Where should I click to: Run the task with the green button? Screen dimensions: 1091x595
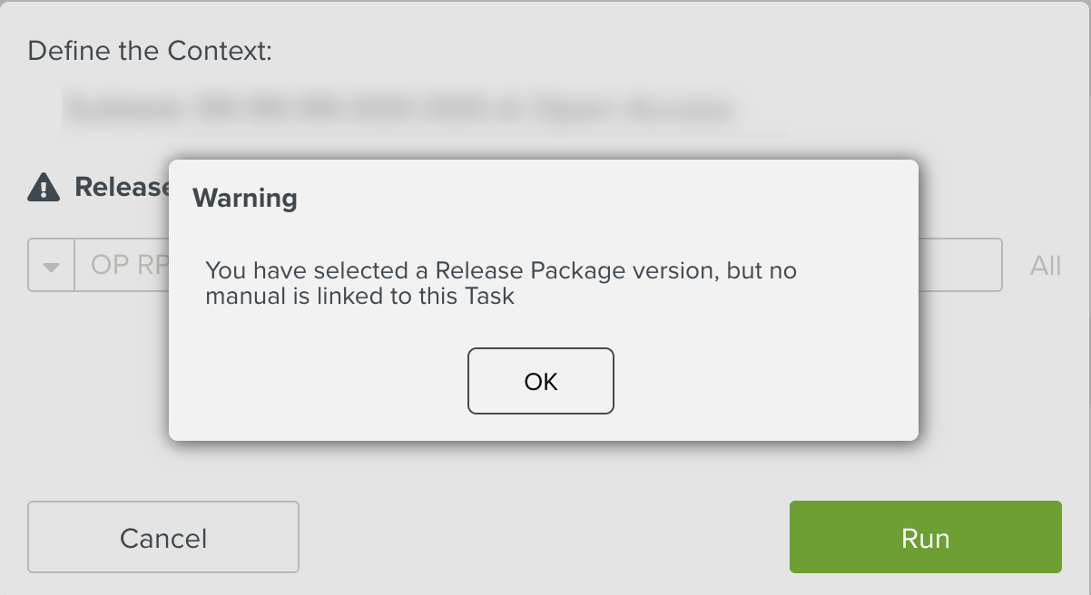coord(925,537)
